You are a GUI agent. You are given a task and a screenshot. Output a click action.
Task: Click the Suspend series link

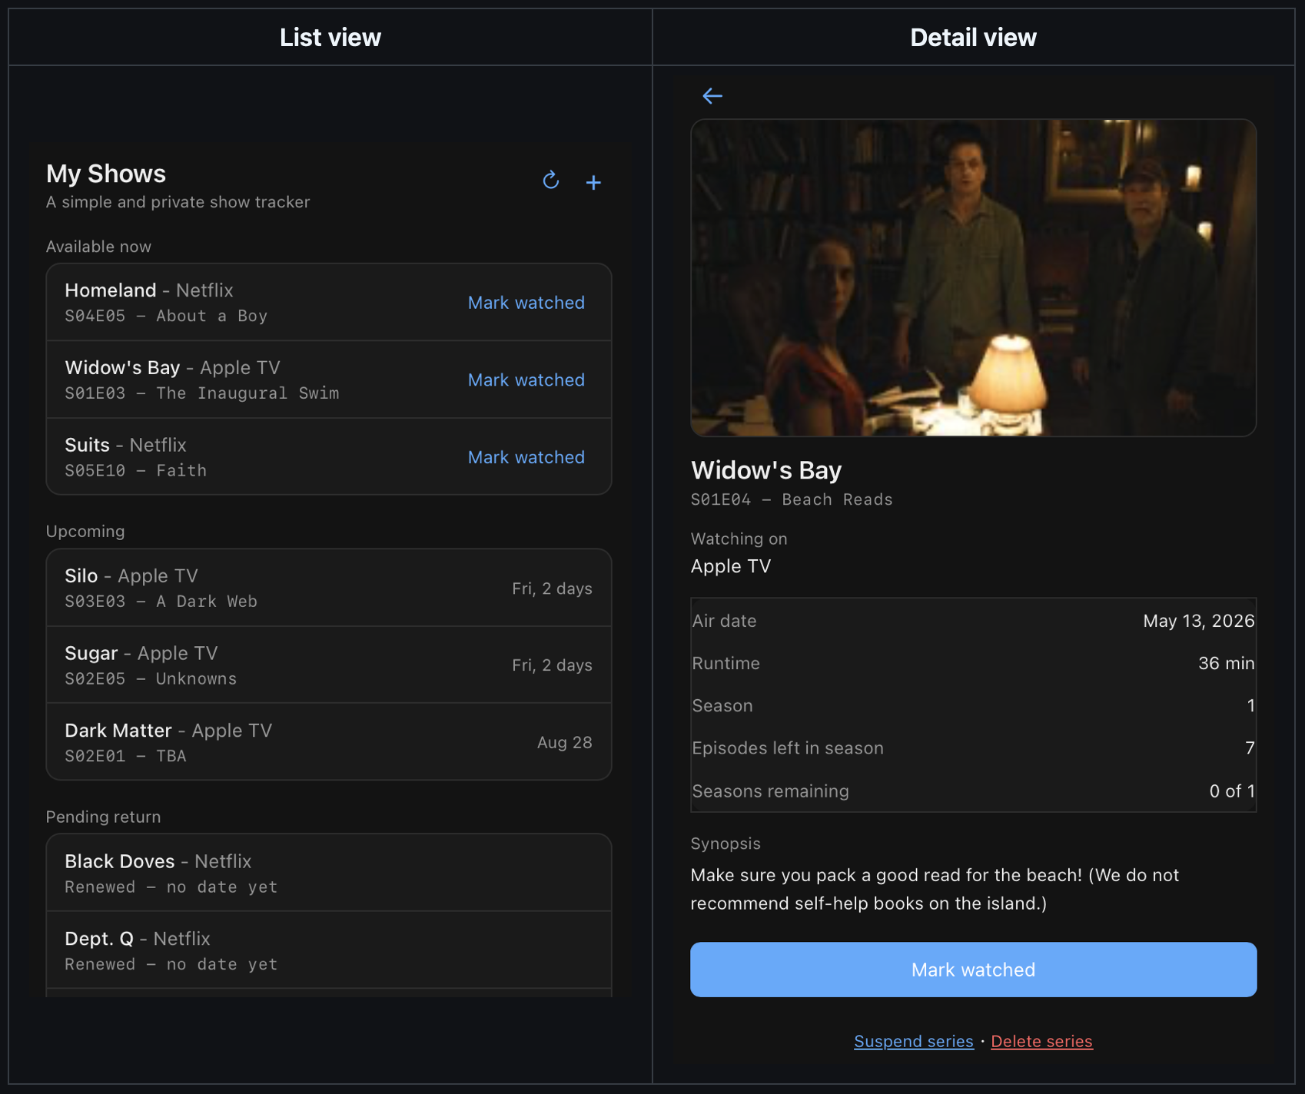coord(914,1041)
